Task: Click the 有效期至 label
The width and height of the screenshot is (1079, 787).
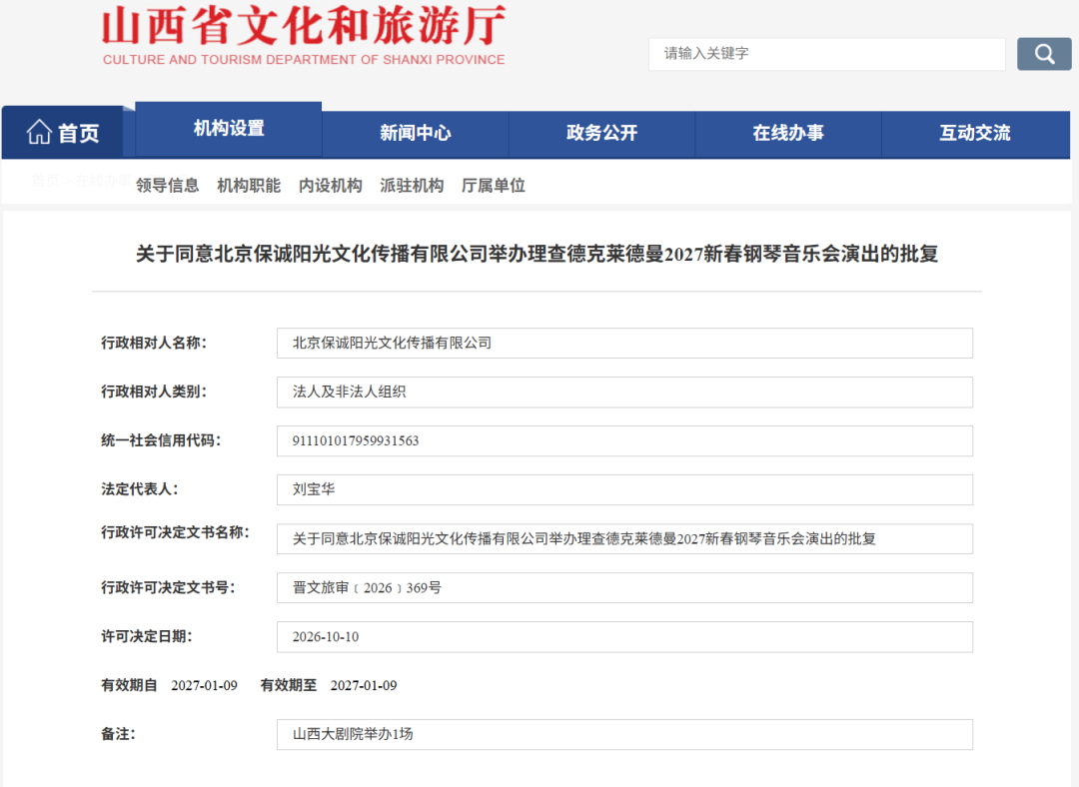Action: tap(289, 685)
